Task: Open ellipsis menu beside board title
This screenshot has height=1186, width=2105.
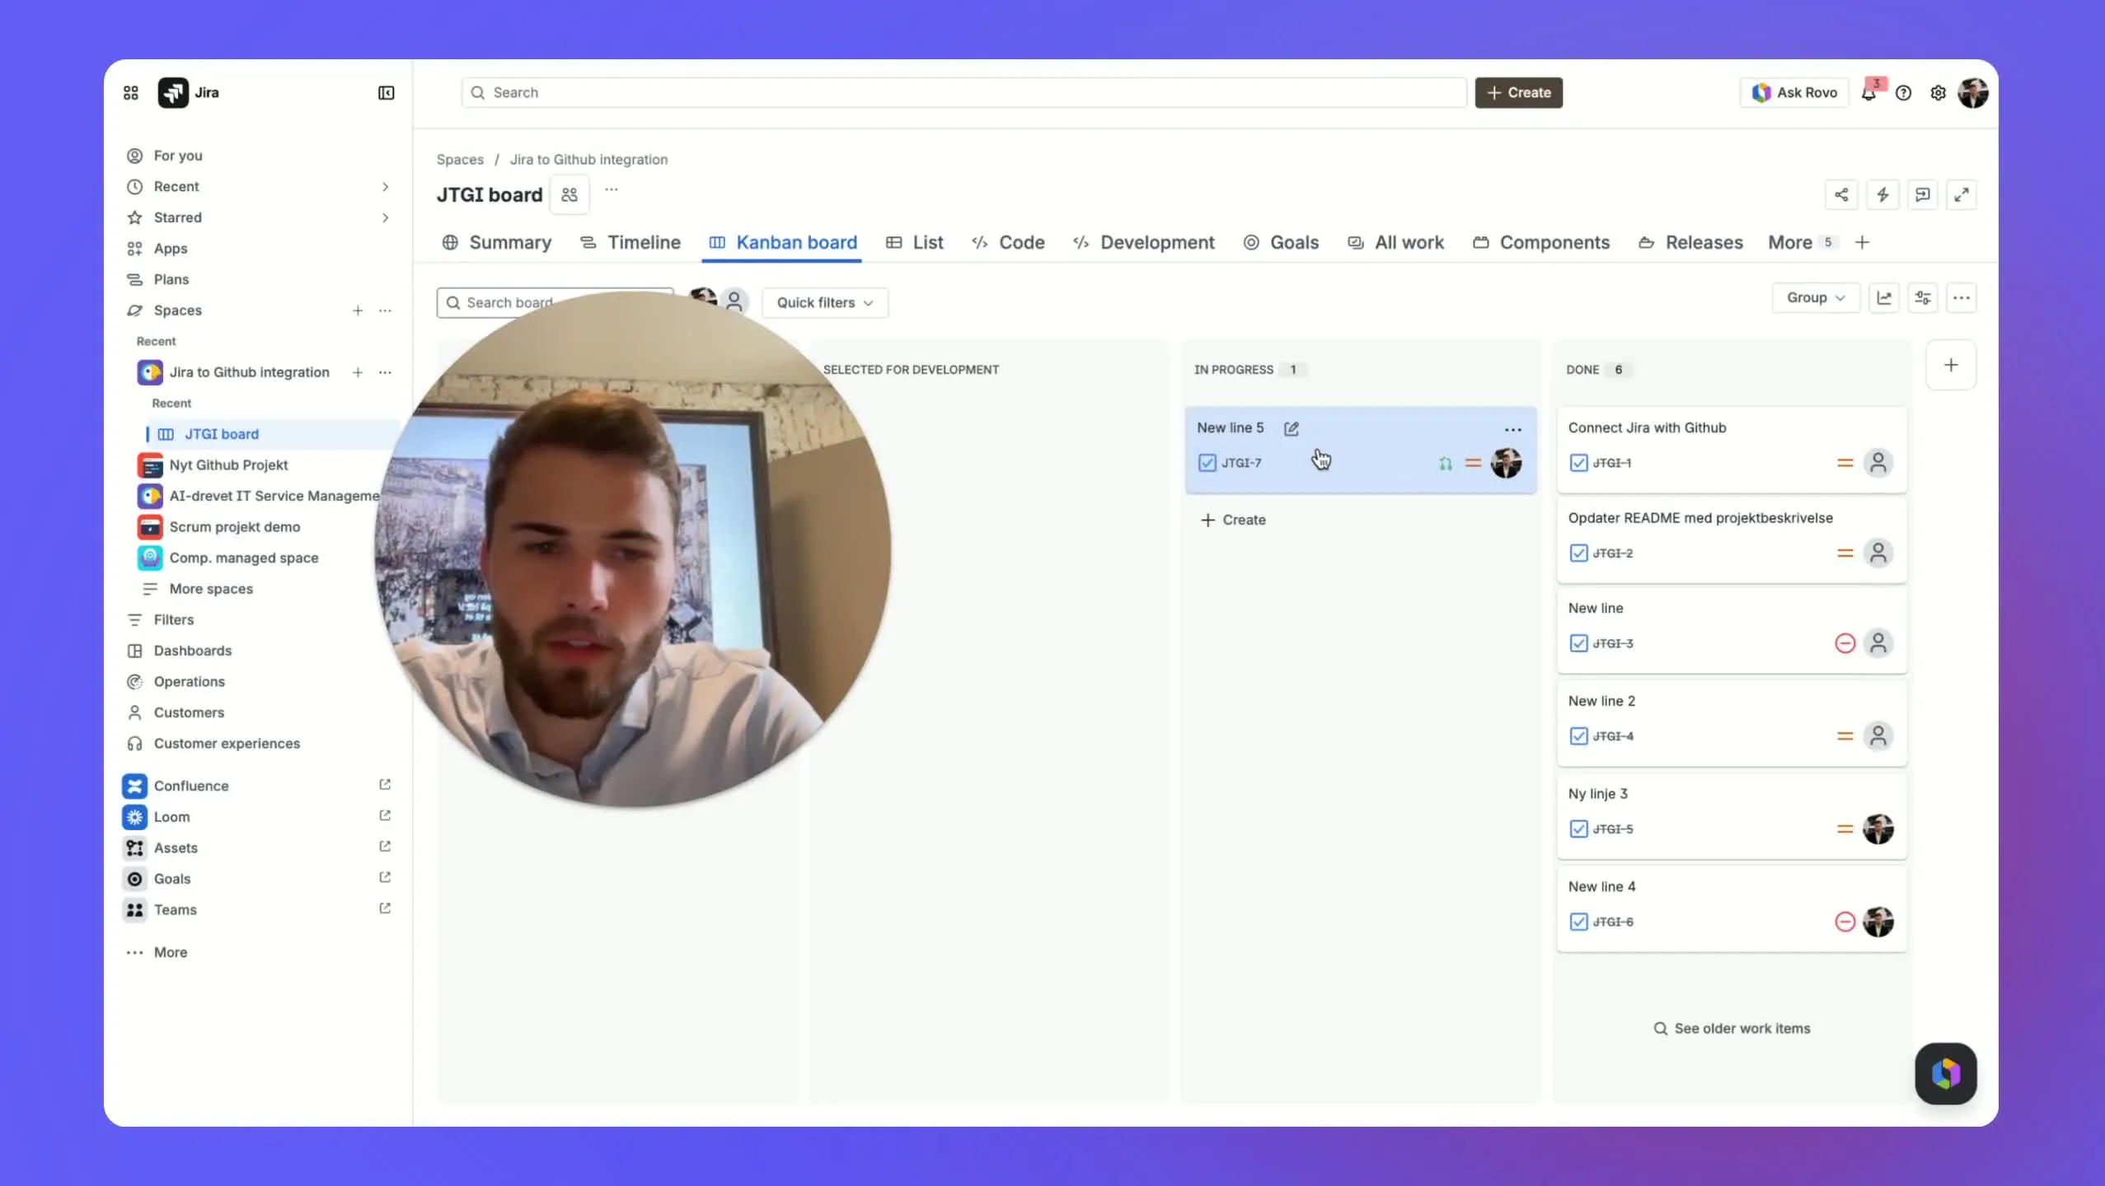Action: point(611,190)
